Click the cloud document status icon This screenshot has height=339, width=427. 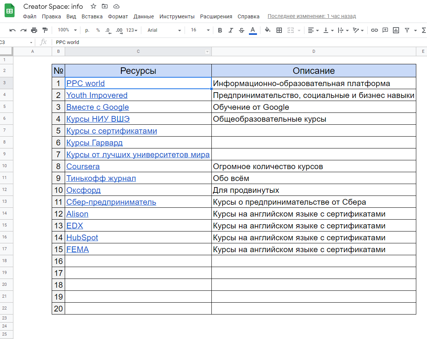pyautogui.click(x=116, y=6)
